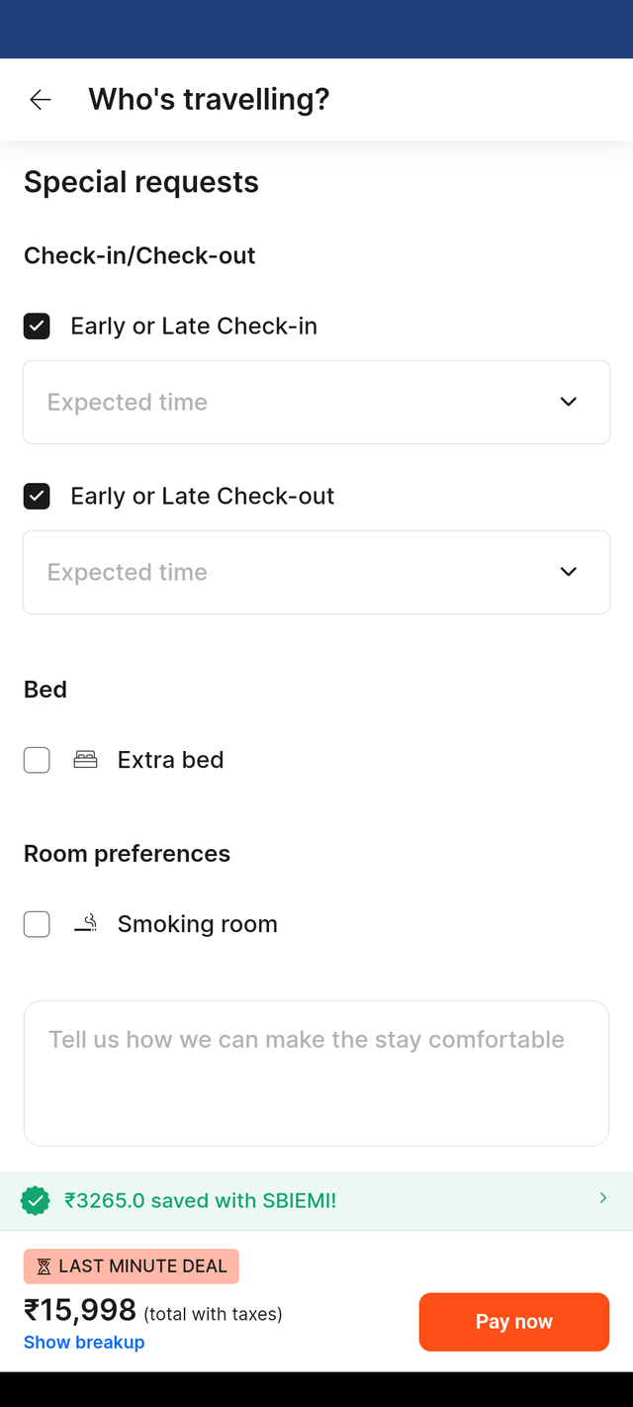Focus the stay comfort comments text box
The image size is (633, 1407).
coord(316,1074)
